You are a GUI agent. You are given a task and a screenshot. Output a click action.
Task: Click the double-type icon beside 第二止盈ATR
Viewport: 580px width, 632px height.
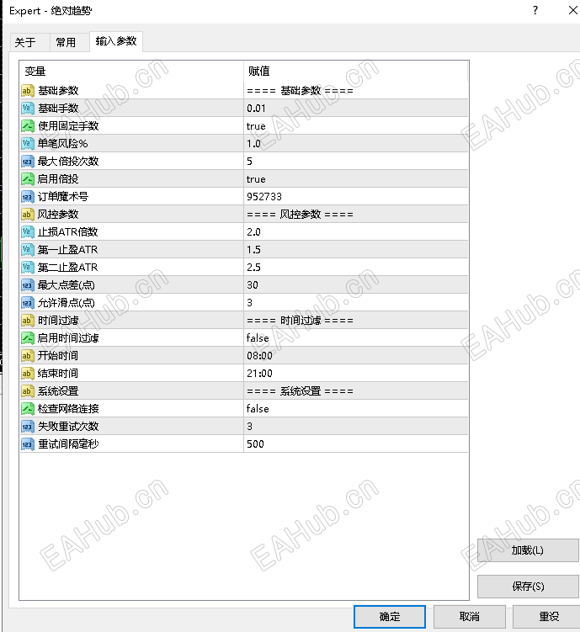click(x=28, y=268)
